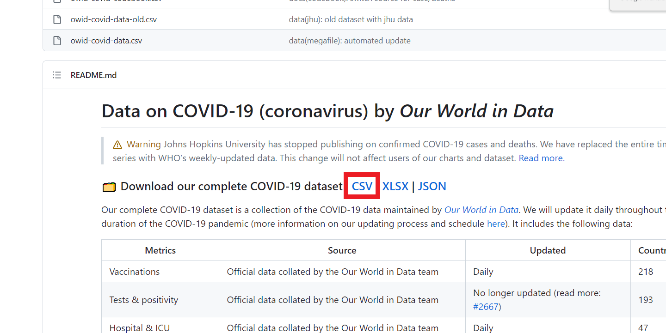Image resolution: width=666 pixels, height=333 pixels.
Task: Select the 'Vaccinations' table cell
Action: (160, 272)
